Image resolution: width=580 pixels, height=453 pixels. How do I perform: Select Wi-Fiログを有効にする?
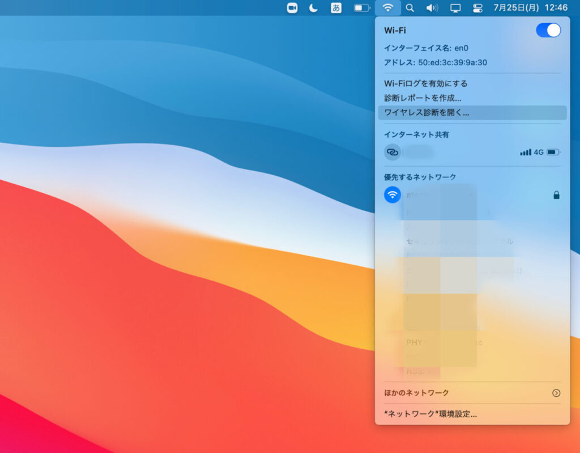click(x=472, y=84)
